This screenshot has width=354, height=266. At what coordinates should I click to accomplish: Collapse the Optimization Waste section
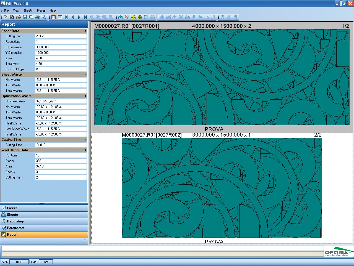(85, 96)
